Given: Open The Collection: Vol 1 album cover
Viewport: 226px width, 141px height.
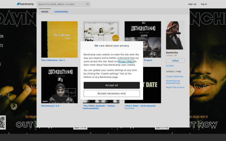Looking at the screenshot, I should (x=60, y=39).
